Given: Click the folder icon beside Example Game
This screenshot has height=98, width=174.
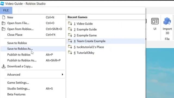Looking at the screenshot, I should (x=70, y=35).
